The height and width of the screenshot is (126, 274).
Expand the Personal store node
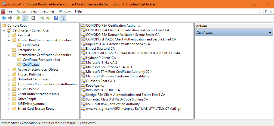pos(9,35)
